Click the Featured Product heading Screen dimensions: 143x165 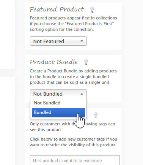point(57,10)
